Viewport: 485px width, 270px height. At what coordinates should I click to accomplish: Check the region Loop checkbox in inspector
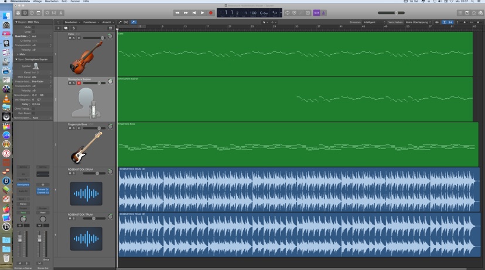point(33,32)
